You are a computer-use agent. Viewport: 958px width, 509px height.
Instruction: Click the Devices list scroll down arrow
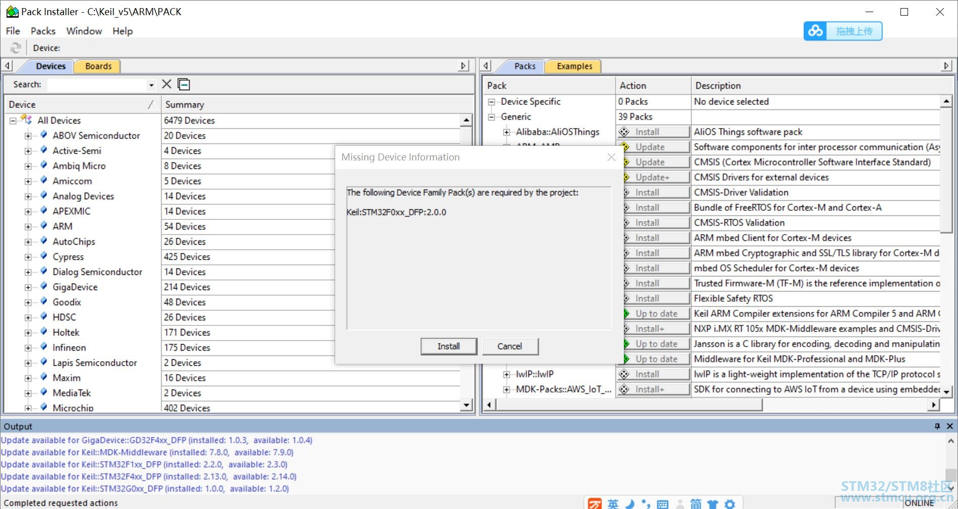(x=466, y=405)
